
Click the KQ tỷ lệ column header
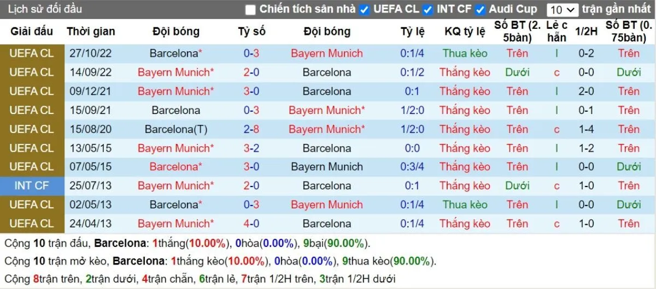click(x=465, y=32)
